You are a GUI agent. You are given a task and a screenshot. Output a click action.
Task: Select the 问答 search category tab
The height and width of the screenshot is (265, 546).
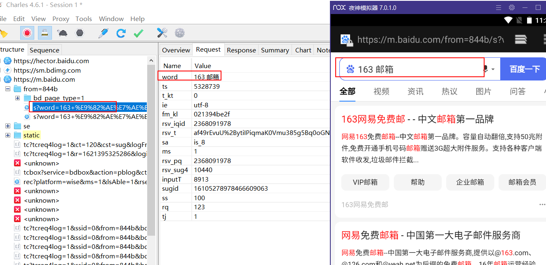click(518, 91)
